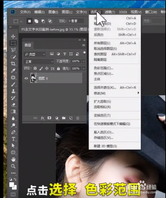The image size is (166, 198).
Task: Select the 图层 panel tab
Action: (28, 45)
